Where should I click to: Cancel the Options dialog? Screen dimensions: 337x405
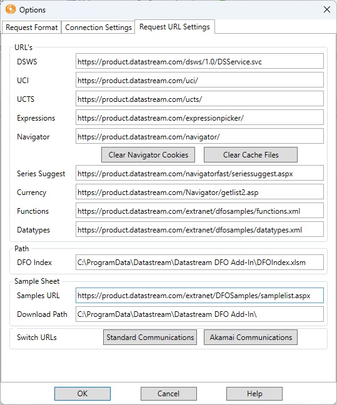click(x=169, y=394)
